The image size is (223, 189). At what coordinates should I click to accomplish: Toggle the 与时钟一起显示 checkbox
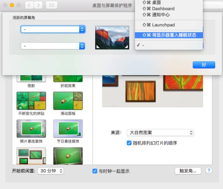pos(95,171)
